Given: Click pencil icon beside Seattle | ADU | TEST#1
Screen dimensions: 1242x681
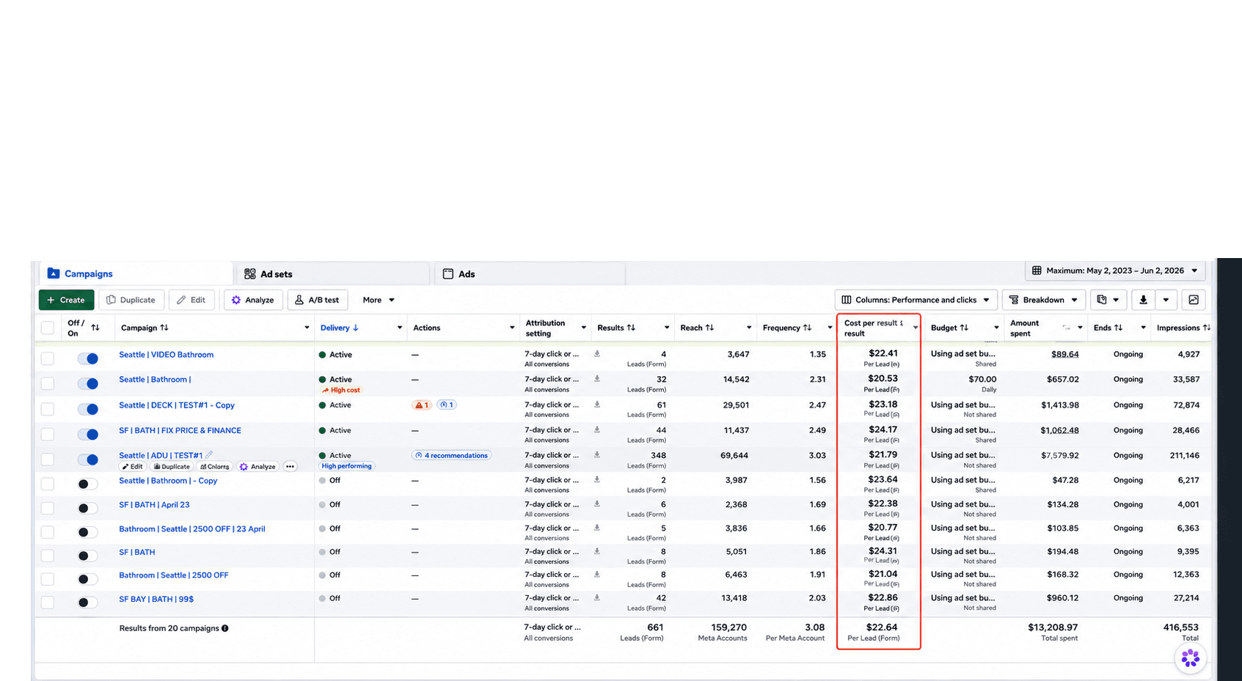Looking at the screenshot, I should (x=209, y=454).
